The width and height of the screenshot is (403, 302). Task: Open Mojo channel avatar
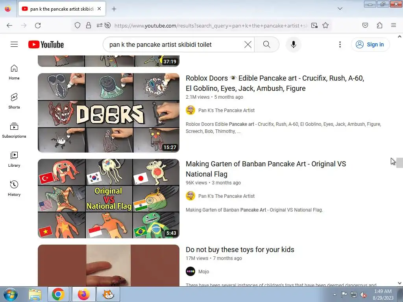[190, 271]
